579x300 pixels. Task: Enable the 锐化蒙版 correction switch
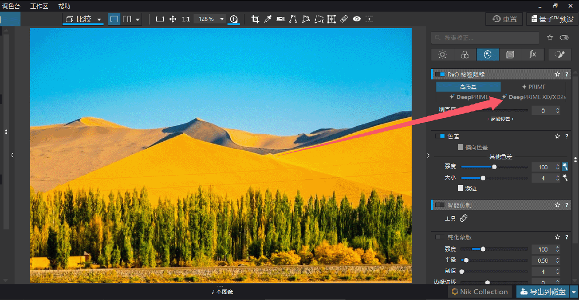[440, 238]
